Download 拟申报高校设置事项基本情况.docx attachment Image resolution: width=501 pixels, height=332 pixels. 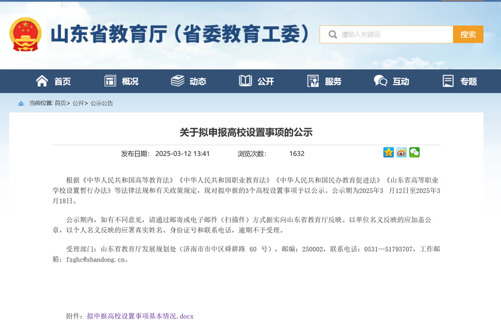[140, 316]
